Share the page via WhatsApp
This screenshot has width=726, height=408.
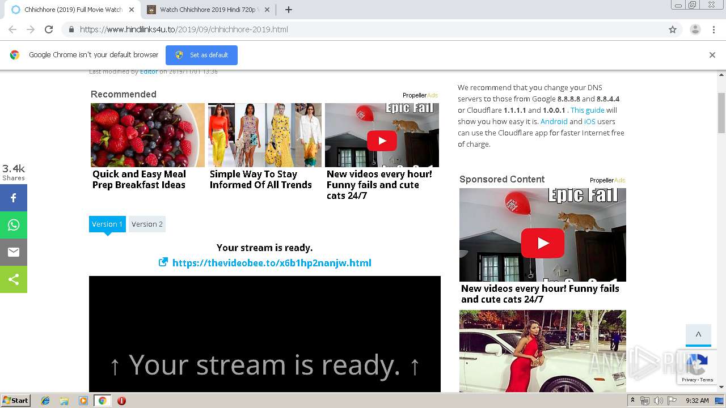point(14,225)
